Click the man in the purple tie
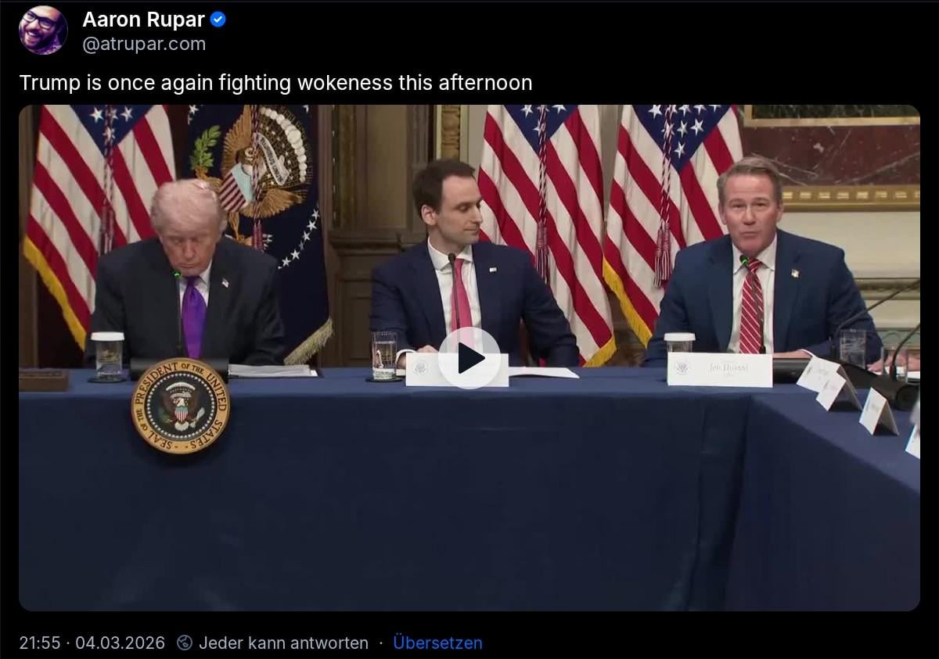The height and width of the screenshot is (659, 939). pyautogui.click(x=186, y=274)
